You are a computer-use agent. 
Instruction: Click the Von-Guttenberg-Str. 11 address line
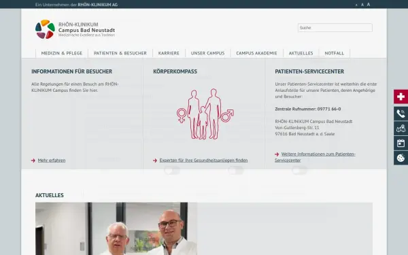click(x=297, y=128)
